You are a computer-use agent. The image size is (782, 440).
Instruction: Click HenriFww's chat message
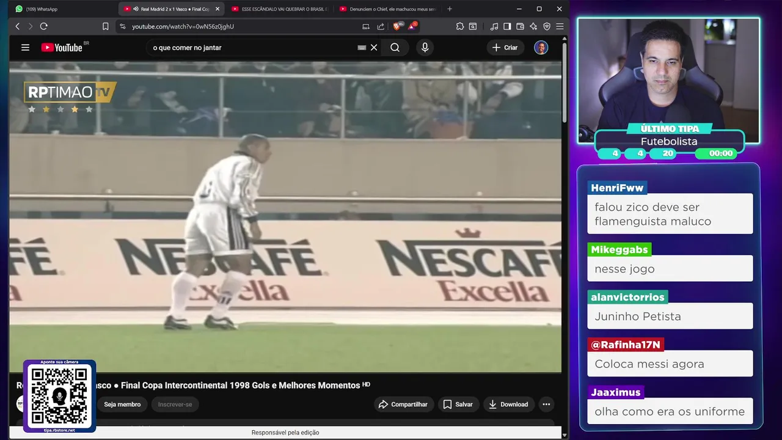(x=670, y=214)
